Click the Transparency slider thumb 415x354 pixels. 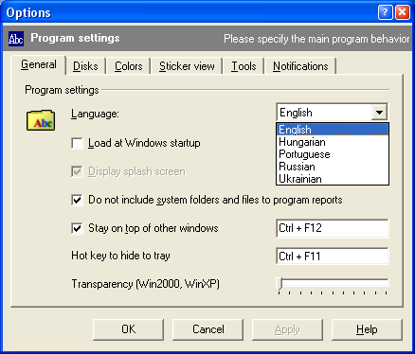(x=280, y=283)
